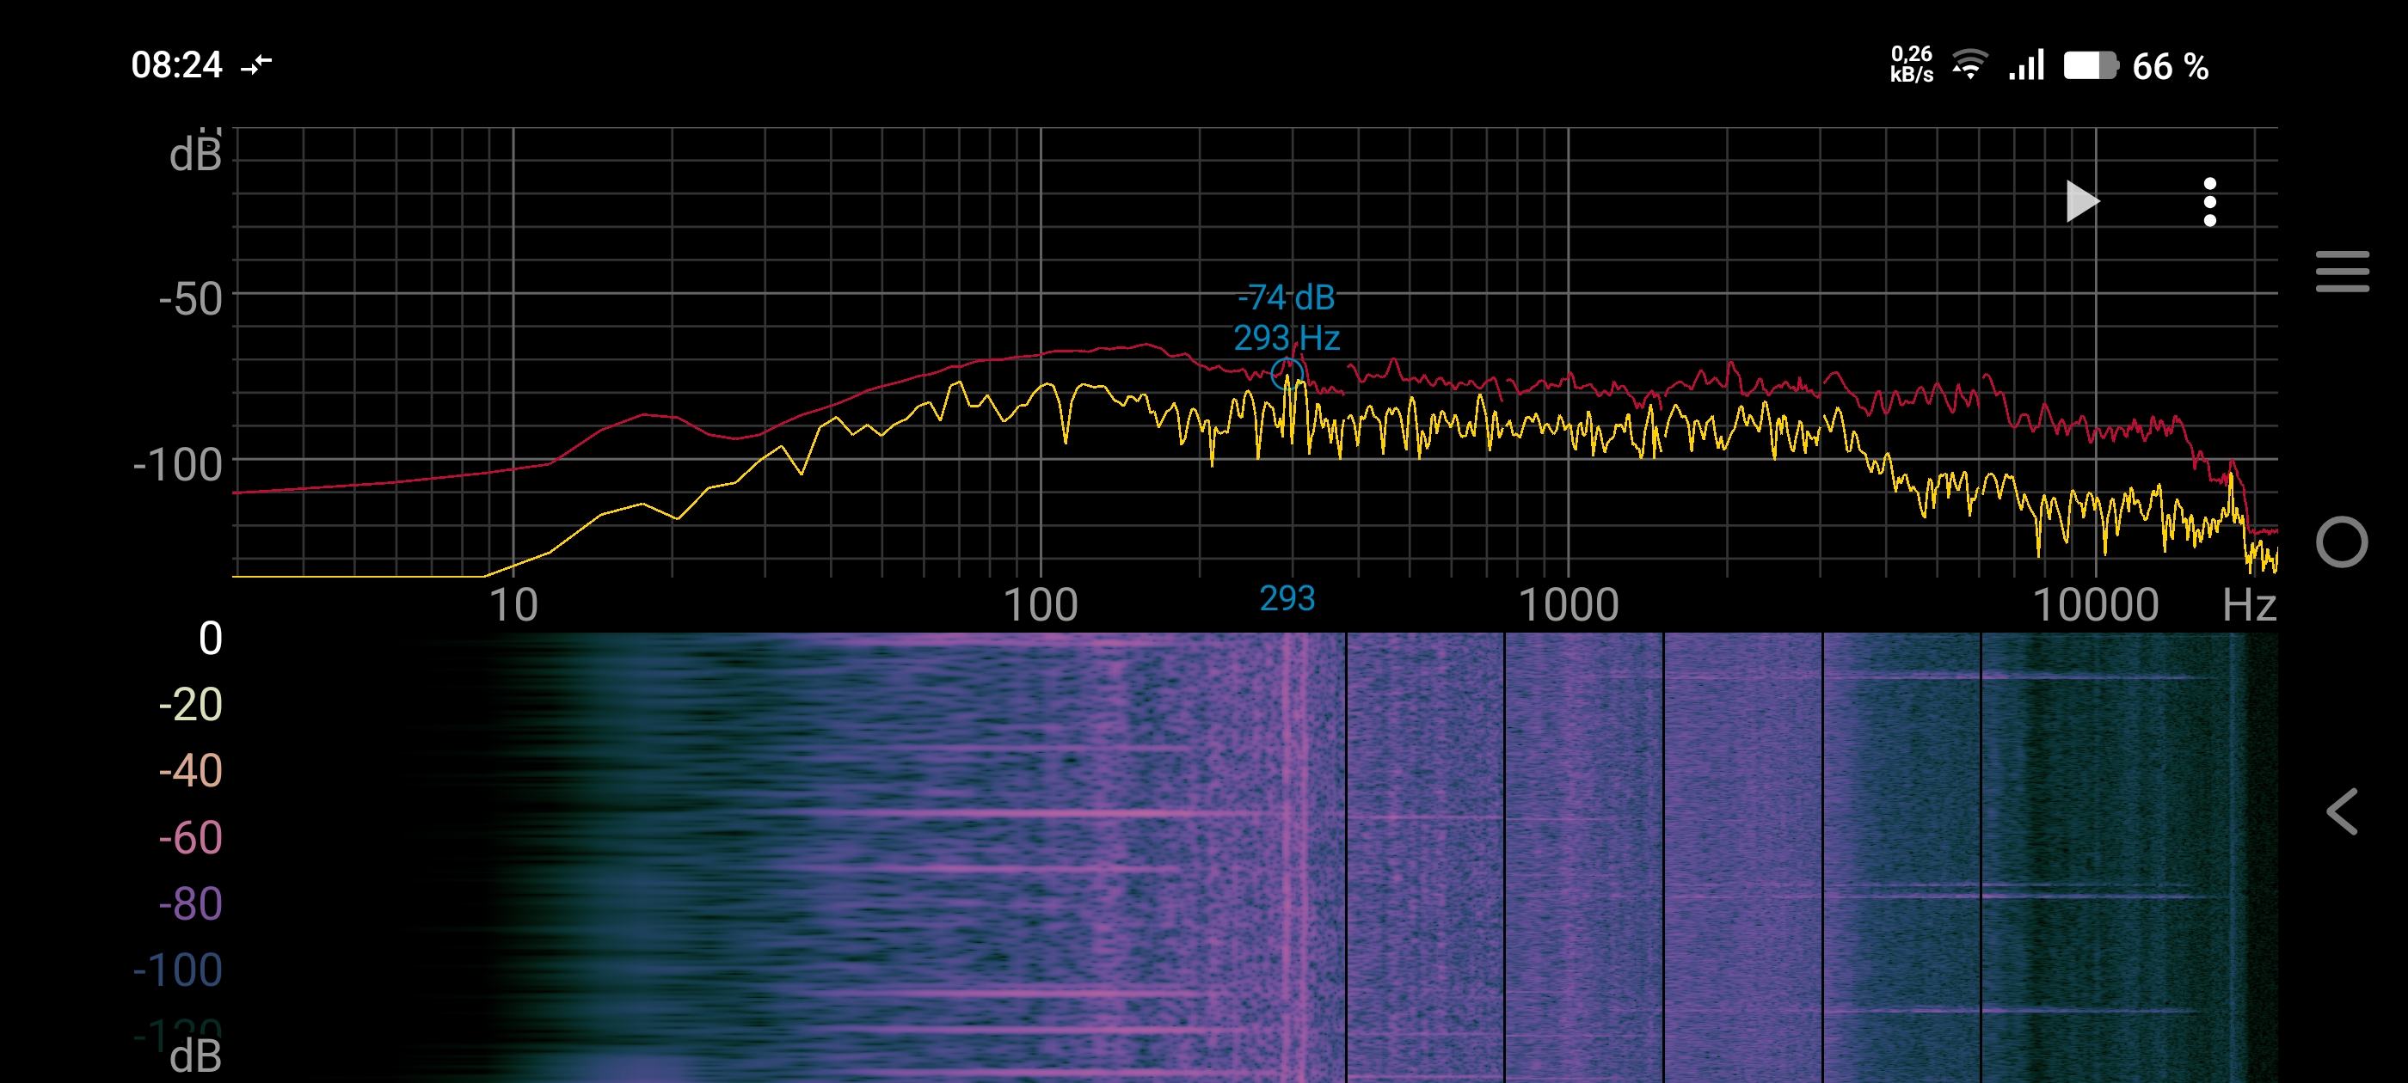Tap the Android home circle button
This screenshot has width=2408, height=1083.
point(2342,542)
